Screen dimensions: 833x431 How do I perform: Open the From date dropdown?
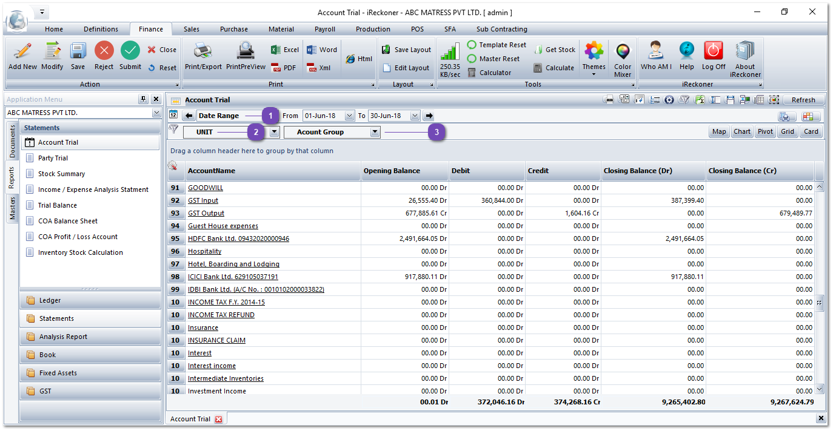coord(349,116)
